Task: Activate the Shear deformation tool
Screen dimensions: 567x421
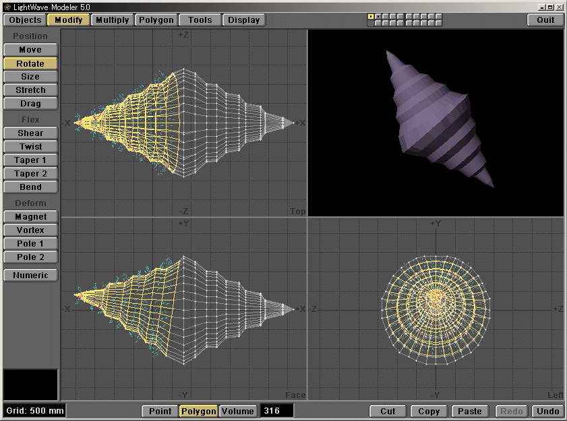Action: [x=30, y=133]
